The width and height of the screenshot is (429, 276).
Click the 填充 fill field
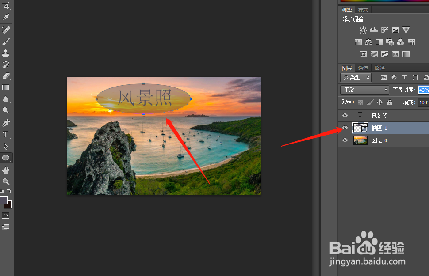[x=424, y=102]
